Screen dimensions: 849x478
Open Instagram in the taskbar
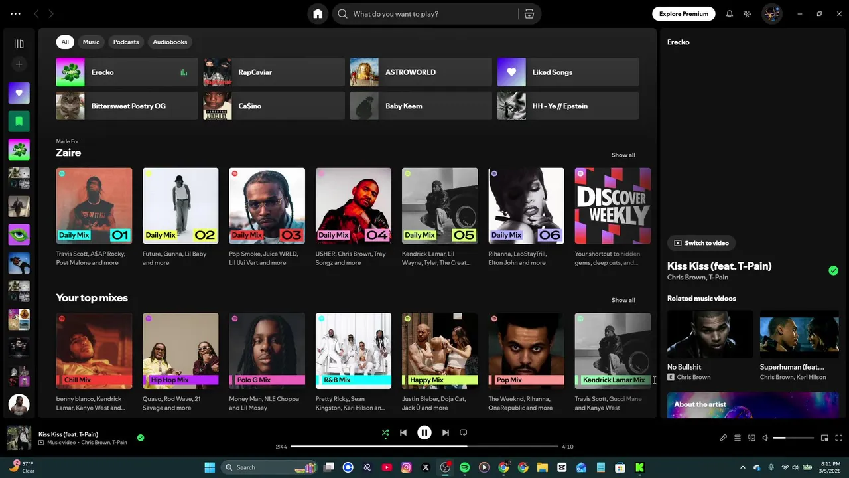tap(407, 467)
